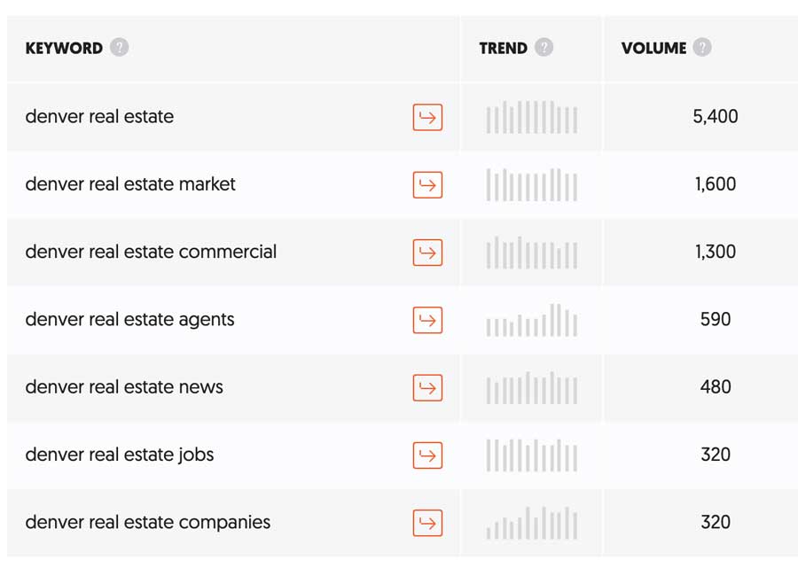Show help tooltip next to KEYWORD header

coord(120,47)
